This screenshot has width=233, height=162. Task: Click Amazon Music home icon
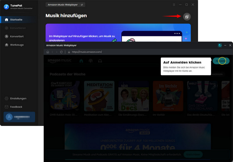tap(81, 61)
